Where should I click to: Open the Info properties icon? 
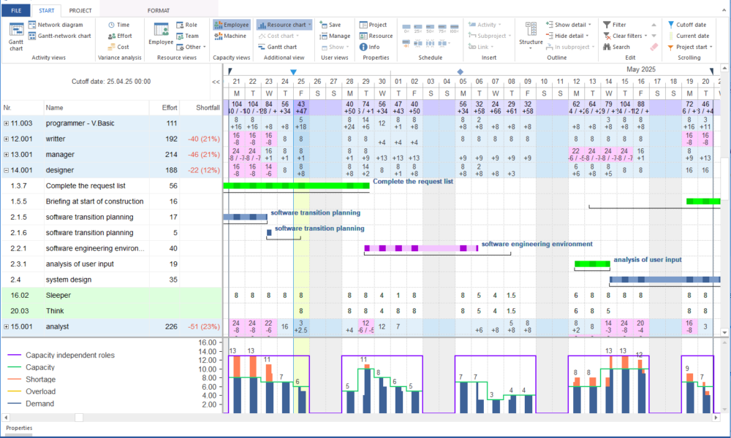[x=363, y=47]
